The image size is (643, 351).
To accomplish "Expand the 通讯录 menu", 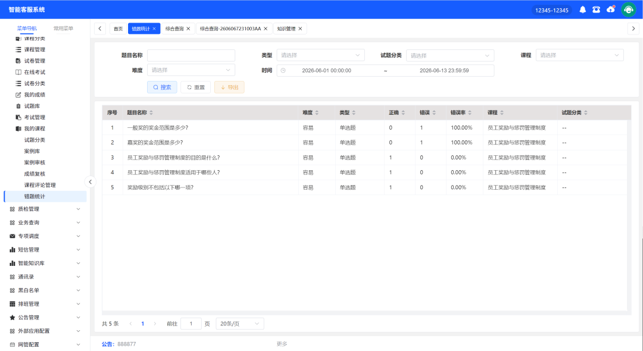I will 45,277.
